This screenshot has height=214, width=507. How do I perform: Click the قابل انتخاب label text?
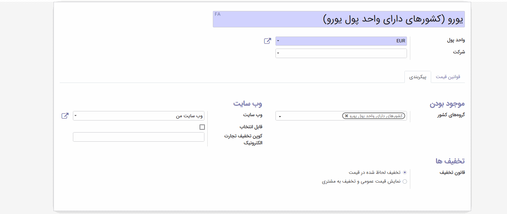pyautogui.click(x=251, y=127)
